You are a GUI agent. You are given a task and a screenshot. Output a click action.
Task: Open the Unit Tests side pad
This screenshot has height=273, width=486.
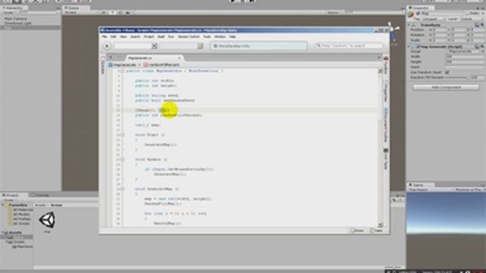coord(386,159)
